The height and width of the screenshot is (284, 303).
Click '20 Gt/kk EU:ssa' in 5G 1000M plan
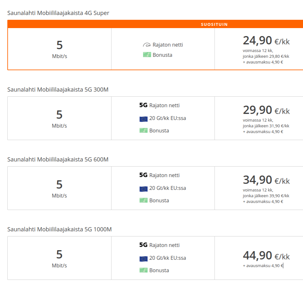pos(167,258)
